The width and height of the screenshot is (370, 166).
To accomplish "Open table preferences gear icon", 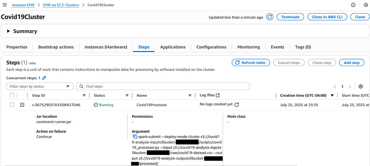I will point(361,86).
